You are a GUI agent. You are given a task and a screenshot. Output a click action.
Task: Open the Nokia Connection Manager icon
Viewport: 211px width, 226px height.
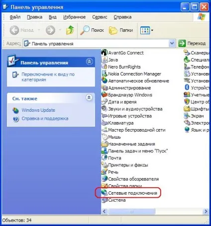click(105, 74)
